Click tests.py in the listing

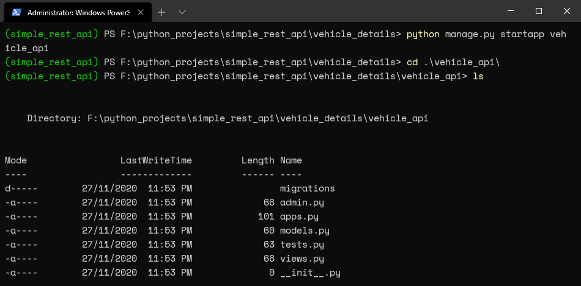[x=302, y=245]
